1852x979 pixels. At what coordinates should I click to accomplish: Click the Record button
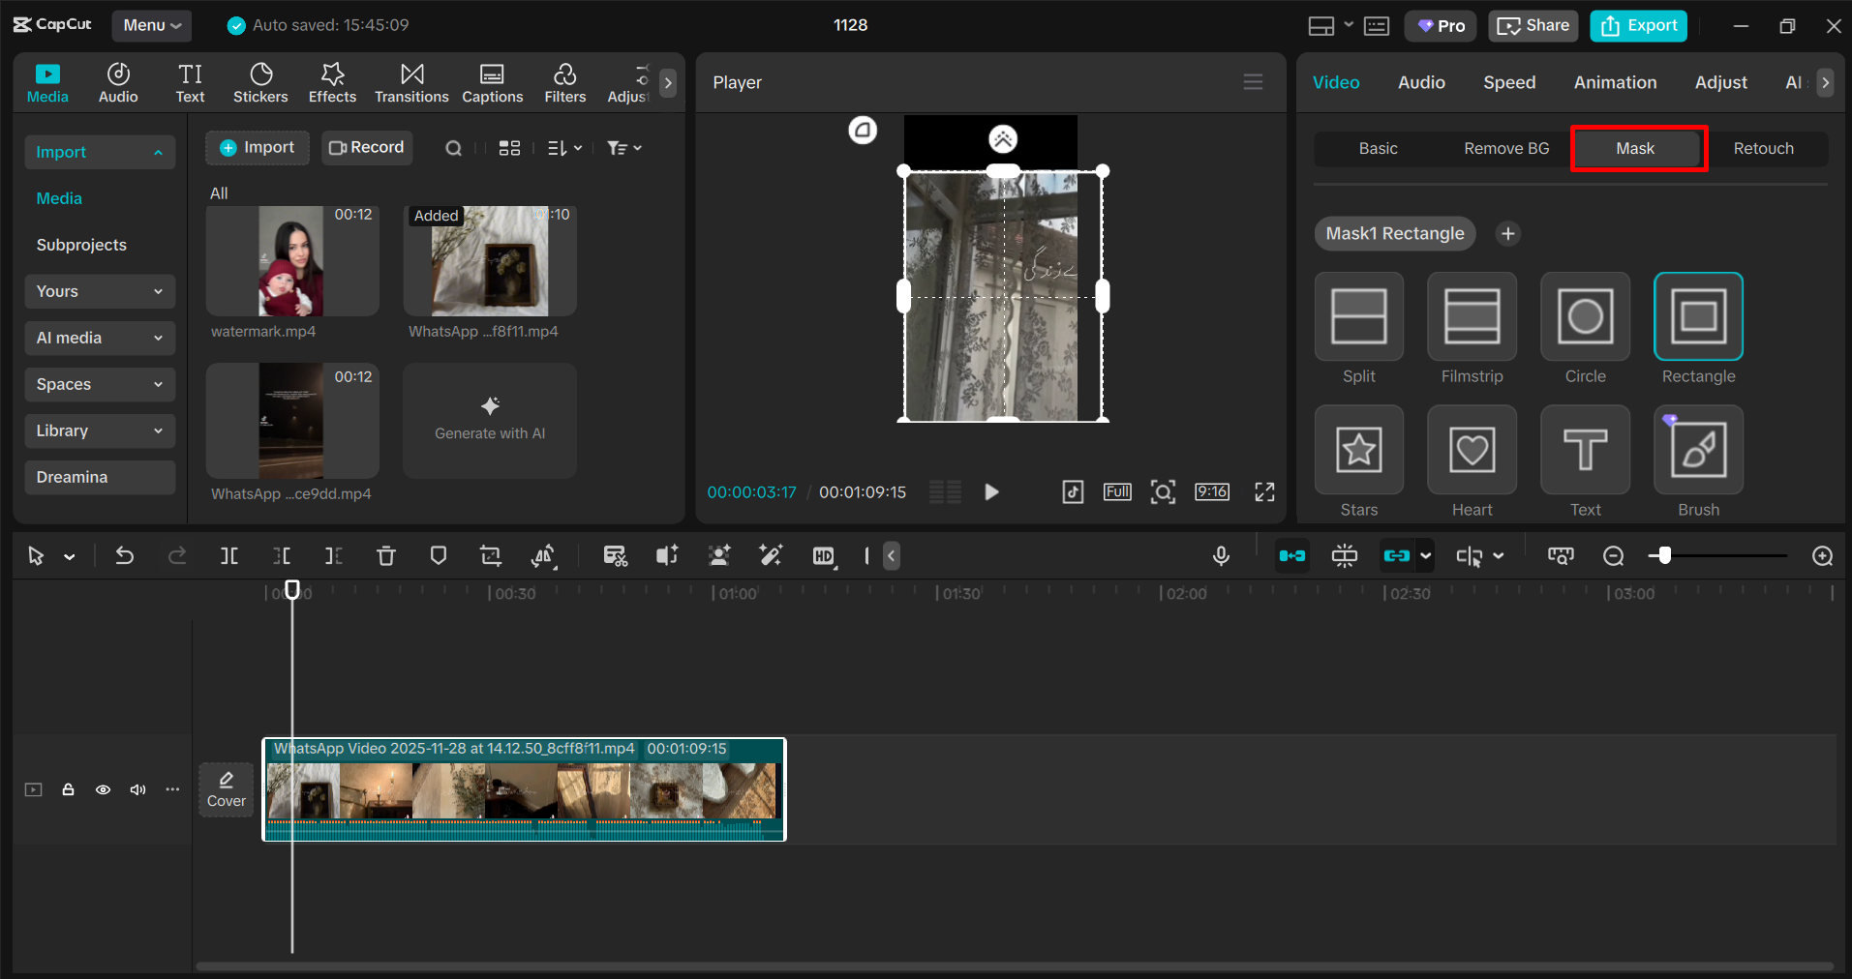366,147
